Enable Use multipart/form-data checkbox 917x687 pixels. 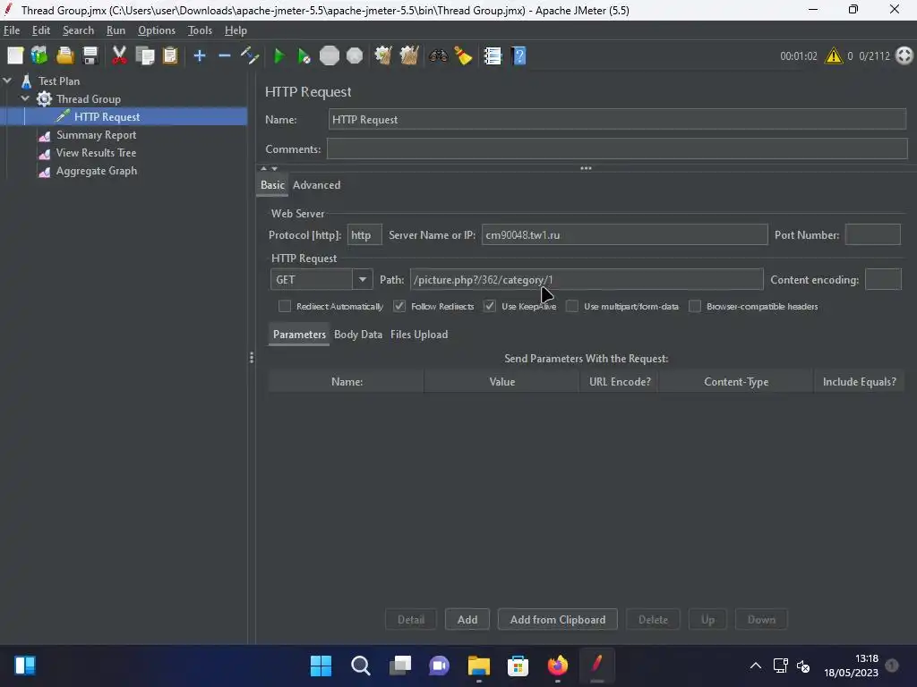point(572,306)
